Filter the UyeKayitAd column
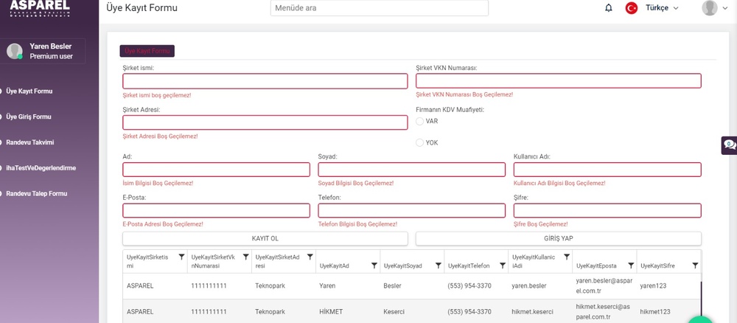This screenshot has height=323, width=737. (x=374, y=265)
